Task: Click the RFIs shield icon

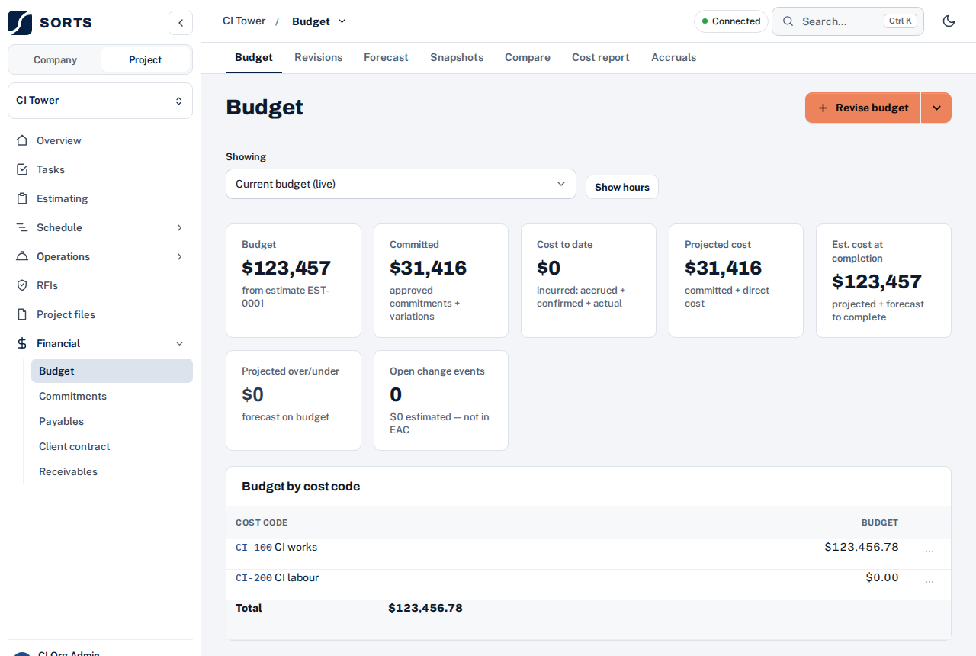Action: click(x=22, y=285)
